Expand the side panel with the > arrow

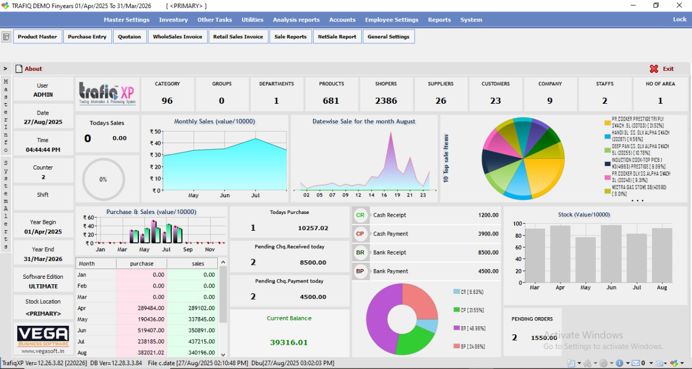pos(5,69)
